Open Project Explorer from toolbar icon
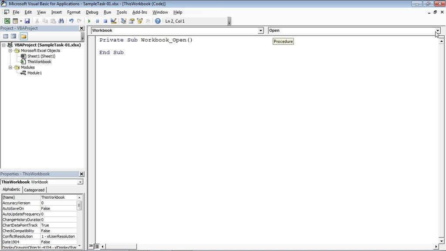Image resolution: width=446 pixels, height=251 pixels. click(x=123, y=21)
